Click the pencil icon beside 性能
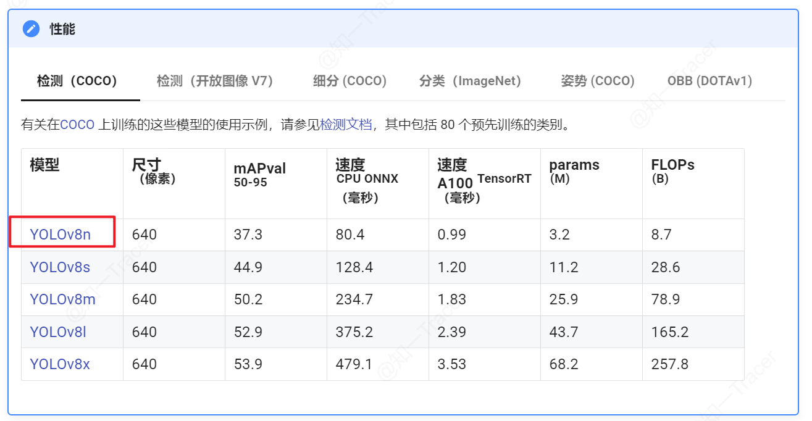Image resolution: width=812 pixels, height=421 pixels. tap(30, 29)
